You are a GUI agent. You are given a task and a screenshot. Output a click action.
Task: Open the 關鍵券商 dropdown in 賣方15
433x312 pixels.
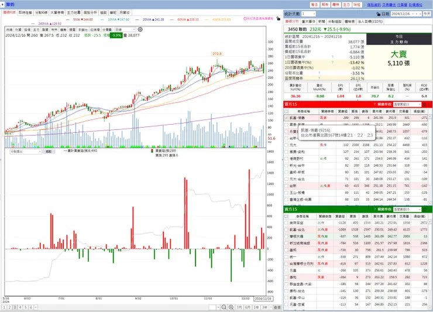tap(407, 209)
